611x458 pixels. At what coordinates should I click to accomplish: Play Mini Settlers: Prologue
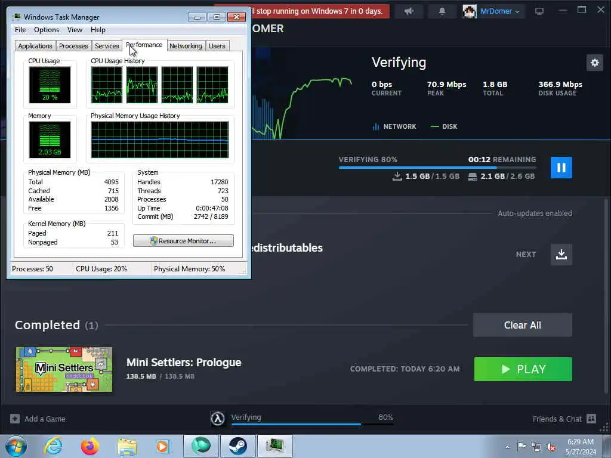coord(523,369)
